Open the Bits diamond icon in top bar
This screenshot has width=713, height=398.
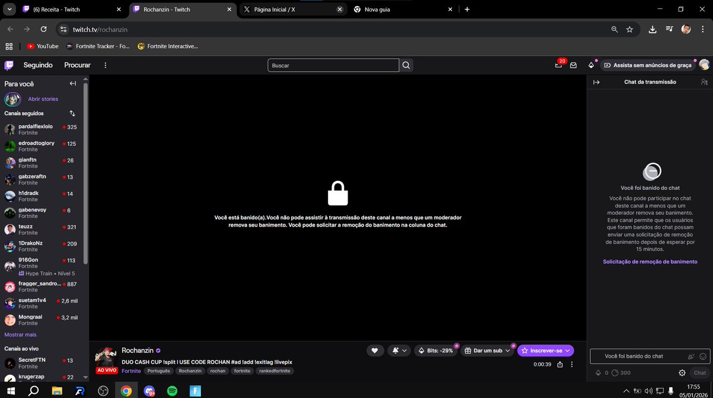tap(591, 65)
